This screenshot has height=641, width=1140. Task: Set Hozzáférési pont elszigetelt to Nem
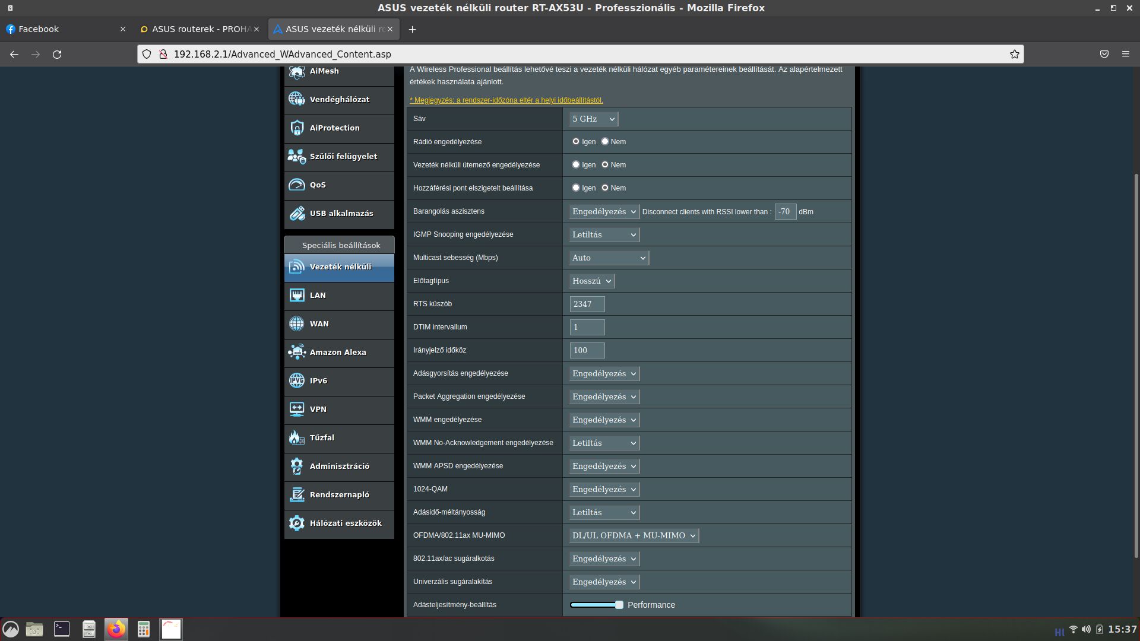605,188
